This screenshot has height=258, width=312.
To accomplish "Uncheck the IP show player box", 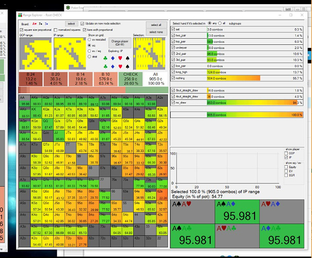I will (x=286, y=157).
